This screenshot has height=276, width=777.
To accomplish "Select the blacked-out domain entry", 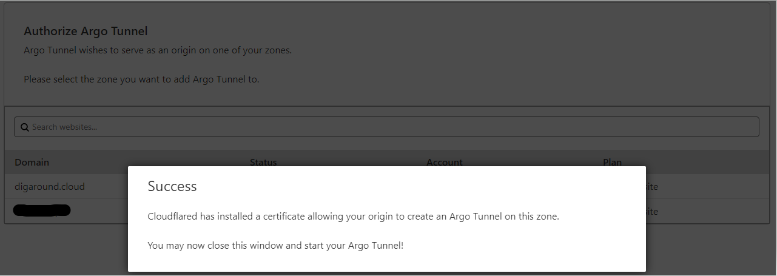I will [42, 211].
